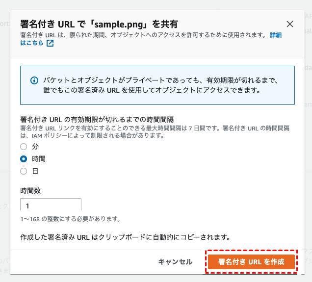312x282 pixels.
Task: Click the clipboard auto-copy notice text
Action: (x=125, y=237)
